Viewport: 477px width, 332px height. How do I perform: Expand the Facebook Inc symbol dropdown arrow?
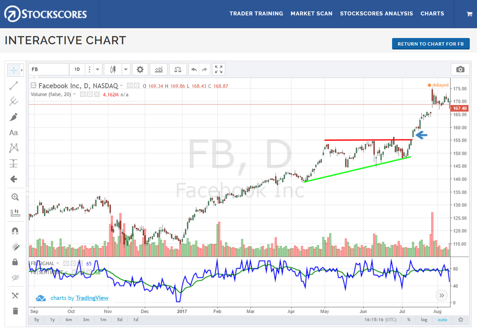[121, 86]
